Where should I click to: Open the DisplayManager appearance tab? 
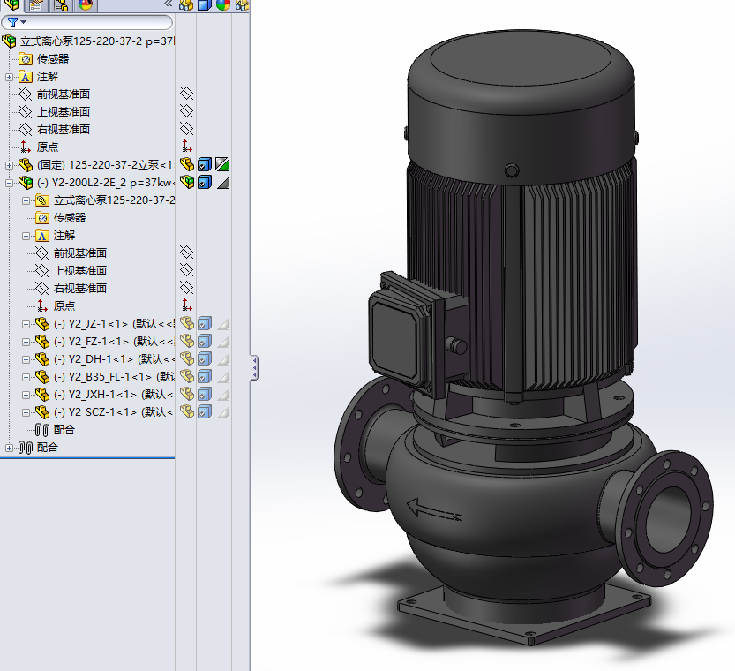coord(86,4)
